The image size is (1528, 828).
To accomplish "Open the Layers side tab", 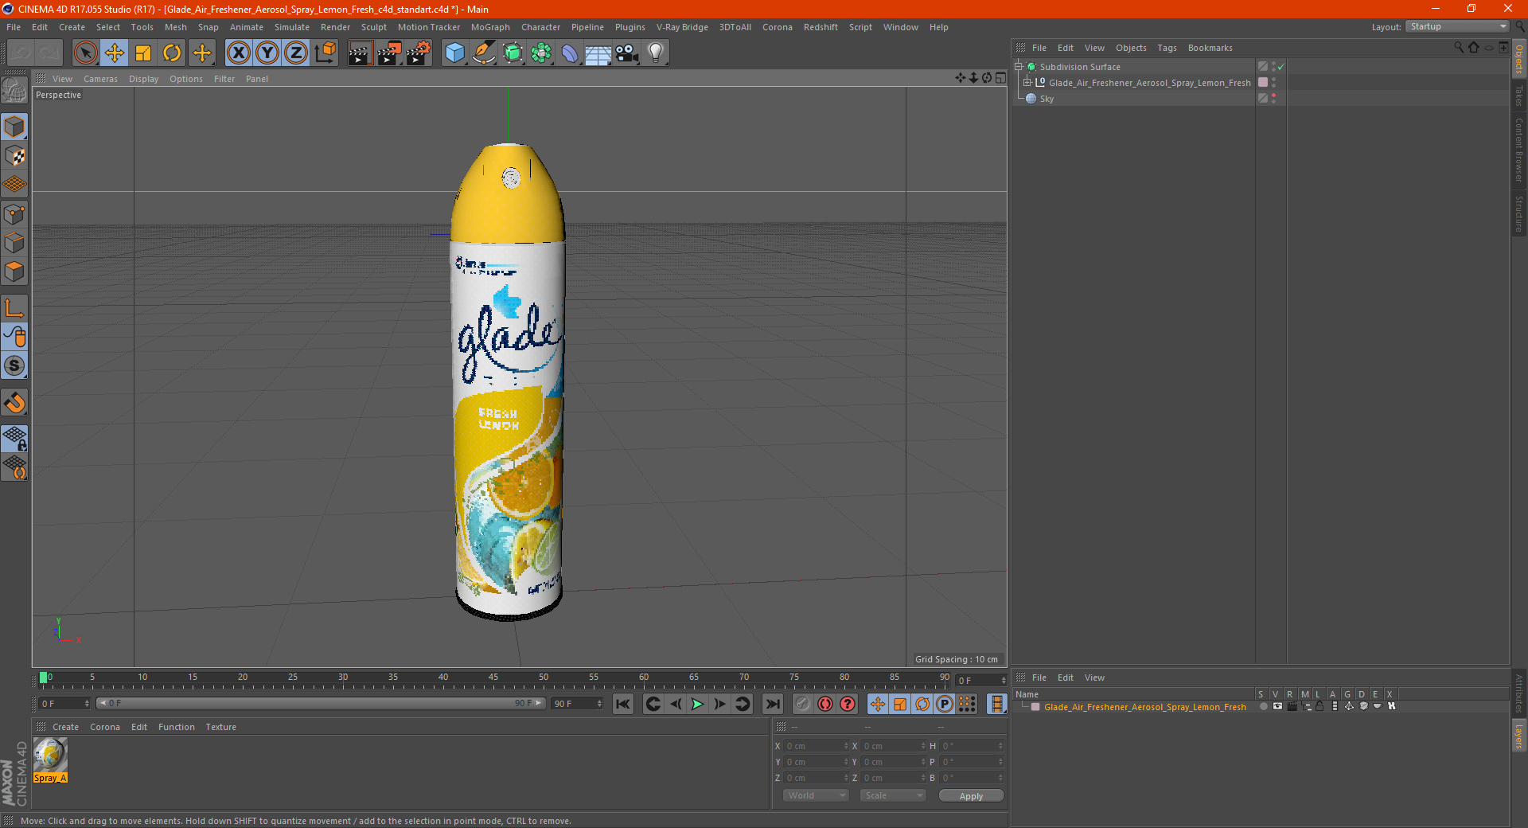I will [x=1519, y=736].
